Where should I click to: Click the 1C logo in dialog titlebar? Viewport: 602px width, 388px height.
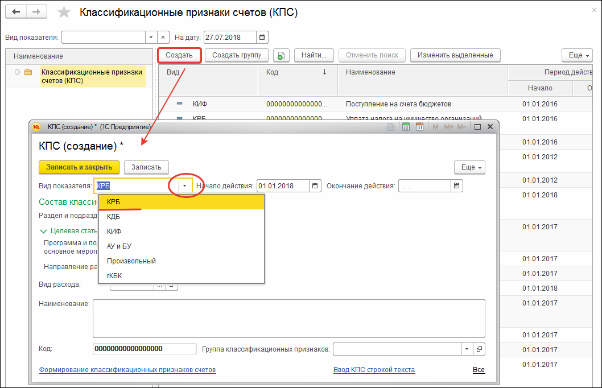point(36,127)
